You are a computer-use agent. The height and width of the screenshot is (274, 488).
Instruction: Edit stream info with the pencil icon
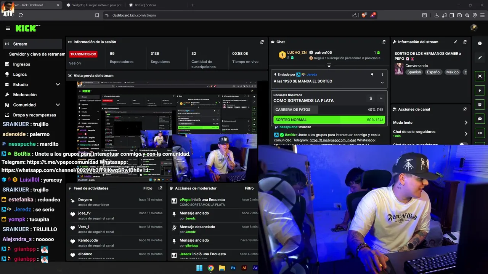tap(455, 42)
